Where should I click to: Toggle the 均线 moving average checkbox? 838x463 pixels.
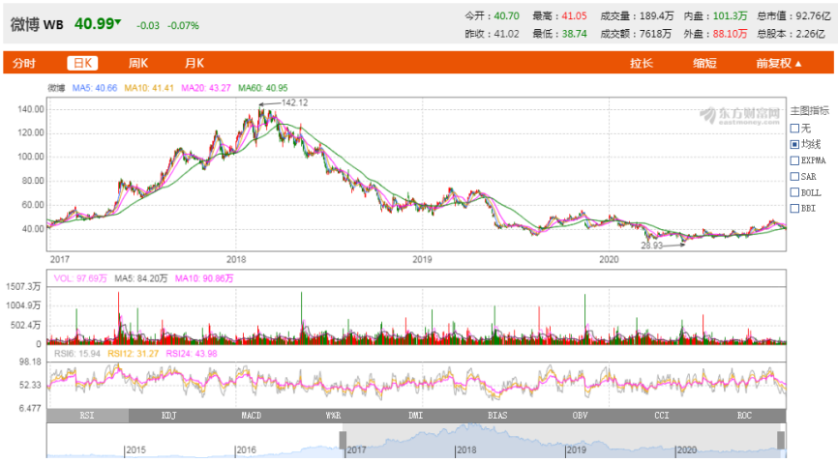tap(794, 144)
